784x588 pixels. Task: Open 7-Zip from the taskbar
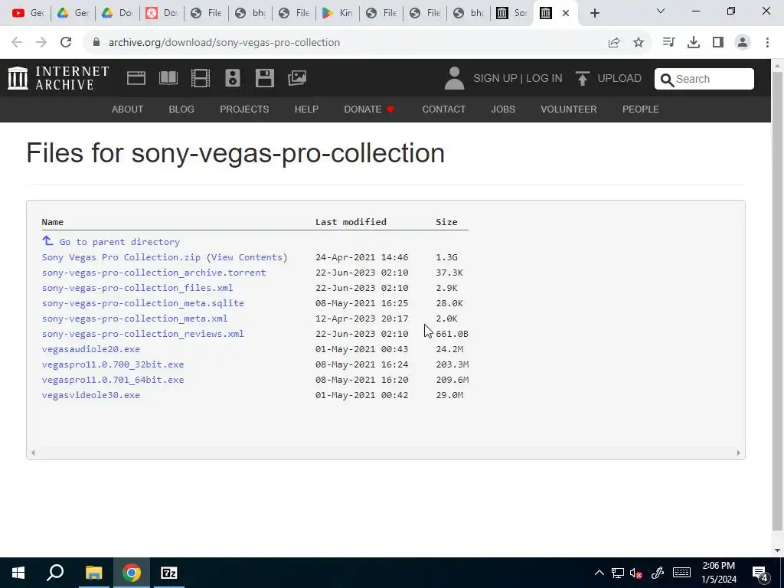(169, 573)
